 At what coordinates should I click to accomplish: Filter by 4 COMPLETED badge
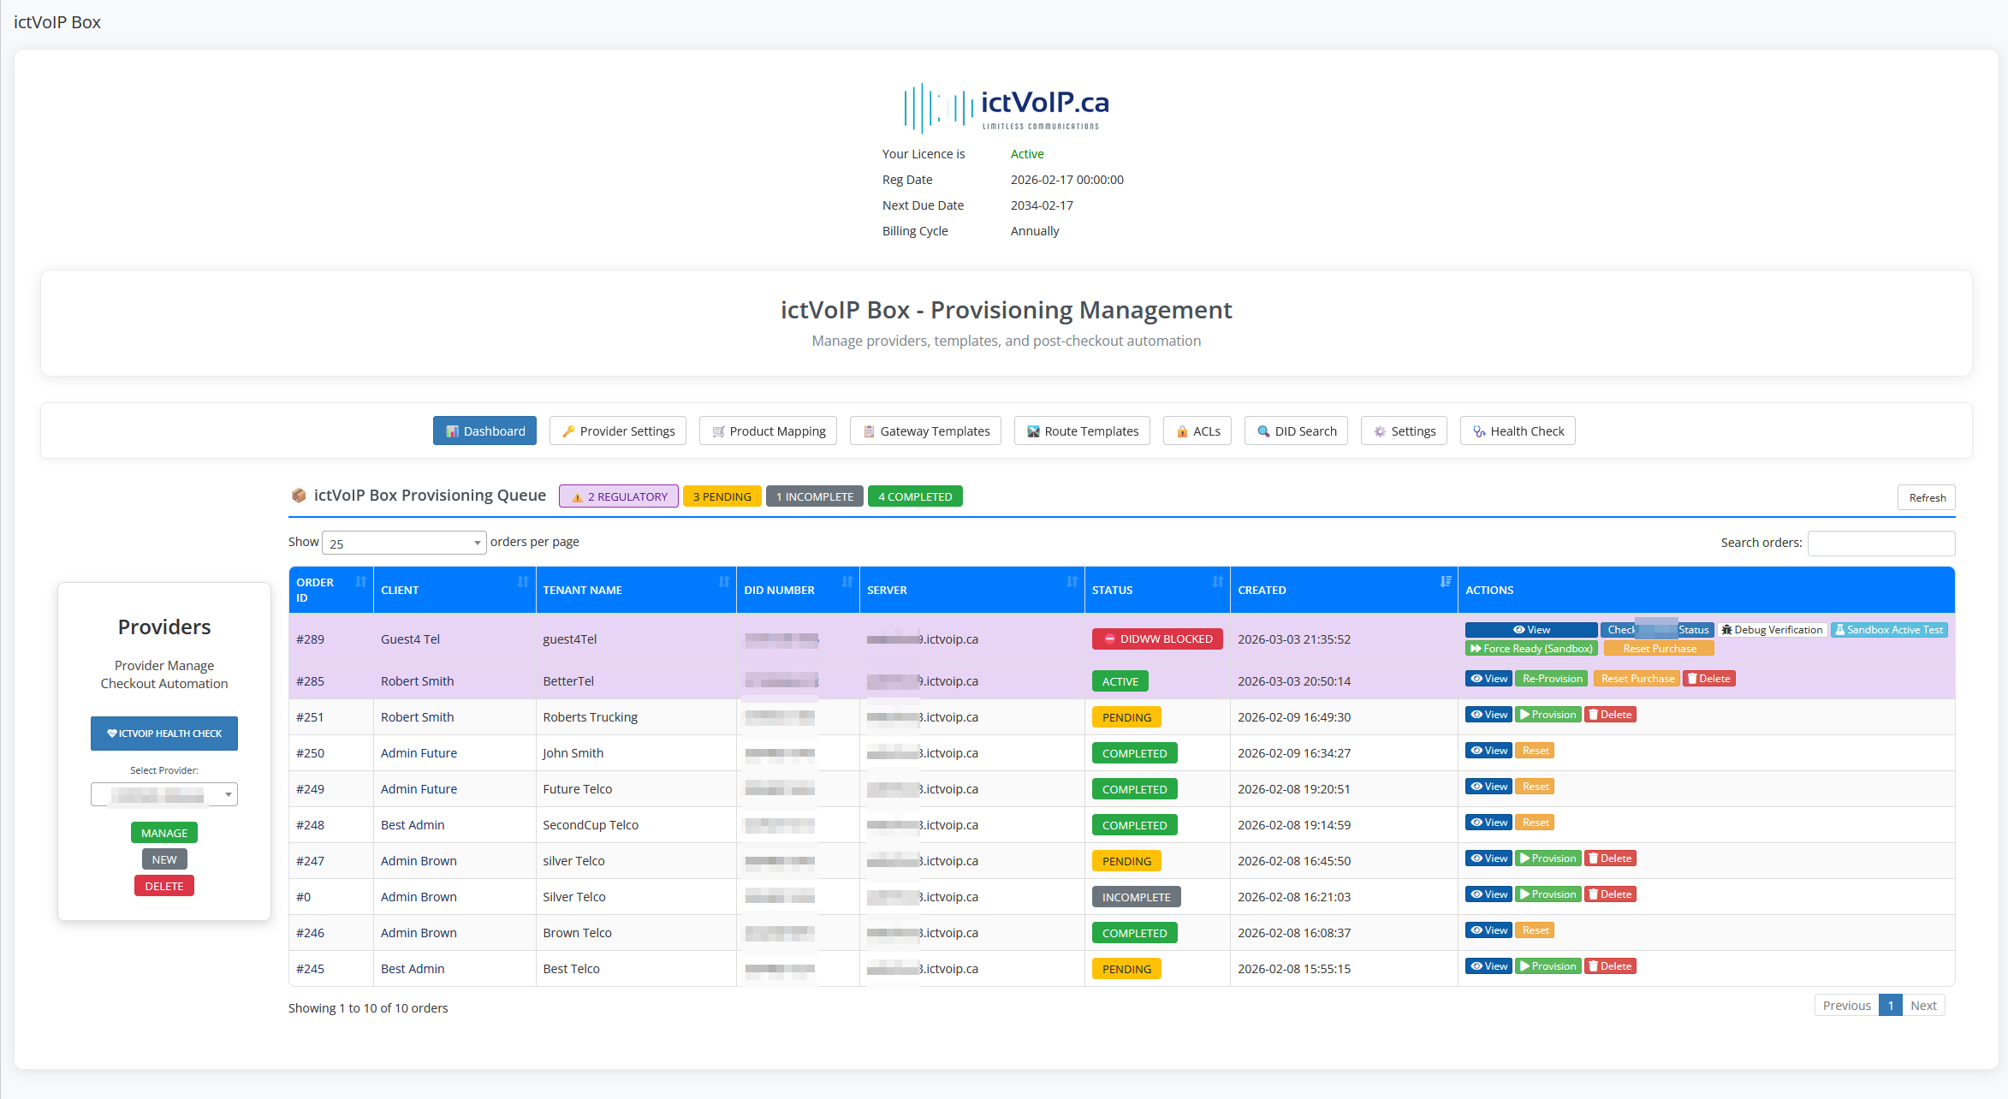(x=915, y=496)
